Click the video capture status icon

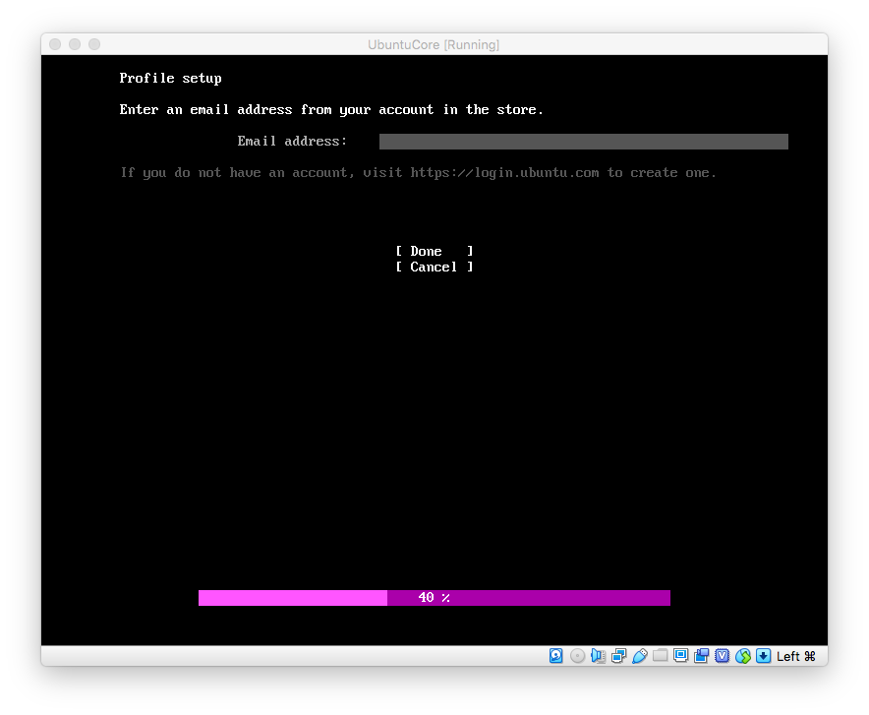[701, 656]
